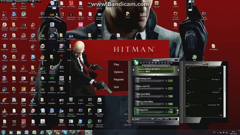Adjust the Core Clock (MHz) slider
The width and height of the screenshot is (240, 135).
152,96
